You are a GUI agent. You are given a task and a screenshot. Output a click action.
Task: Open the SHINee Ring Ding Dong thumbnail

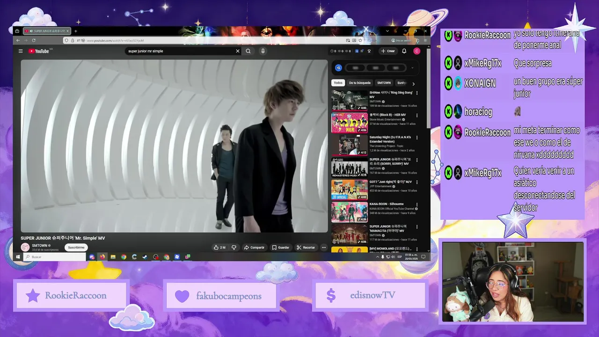click(350, 100)
